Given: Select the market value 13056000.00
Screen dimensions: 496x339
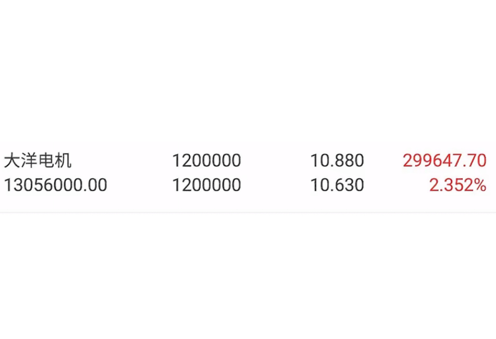Looking at the screenshot, I should (55, 185).
